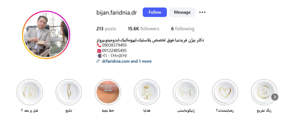Screen dimensions: 282x129
Task: Open the three-dots more options menu
Action: (x=202, y=12)
